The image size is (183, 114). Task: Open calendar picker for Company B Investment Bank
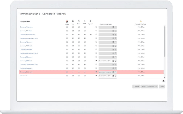pyautogui.click(x=113, y=53)
